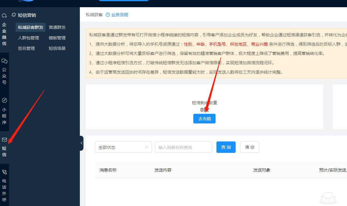Open 人群包管理 menu item
The image size is (347, 206).
click(x=28, y=38)
